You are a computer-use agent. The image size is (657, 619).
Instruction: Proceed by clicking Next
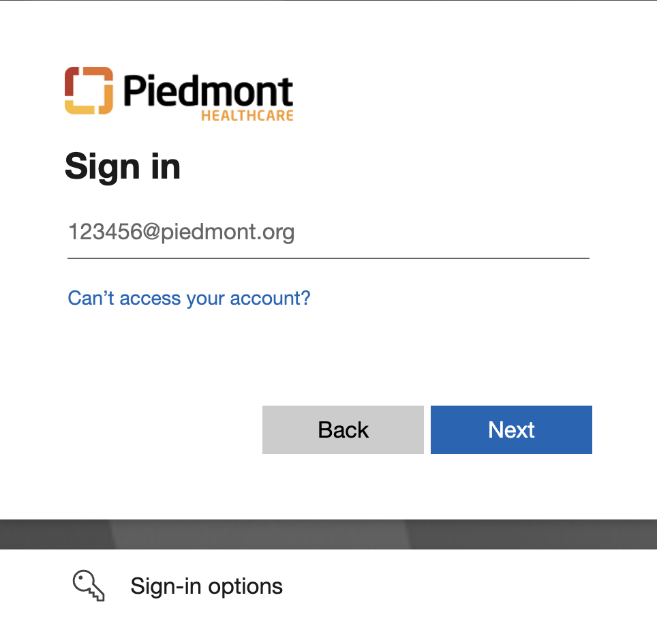[x=511, y=429]
